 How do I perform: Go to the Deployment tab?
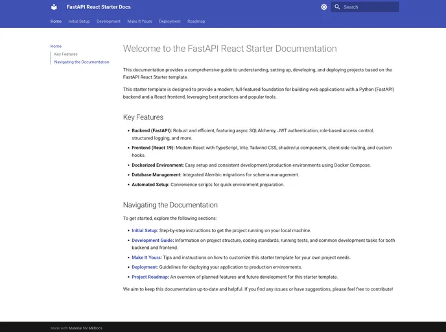(170, 21)
